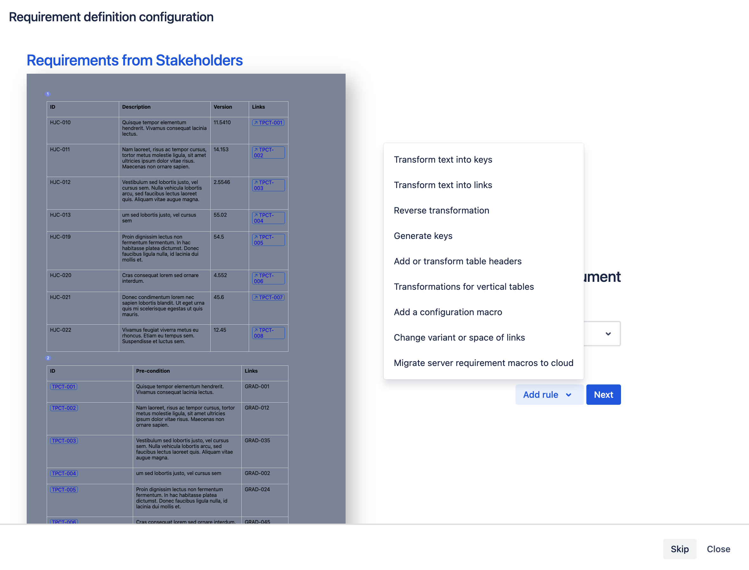This screenshot has height=570, width=749.
Task: Click the external link icon for TPCT-007
Action: [x=254, y=297]
